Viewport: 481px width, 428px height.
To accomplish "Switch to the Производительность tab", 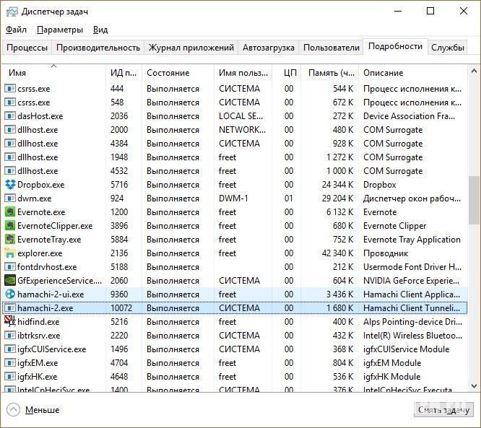I will 98,48.
